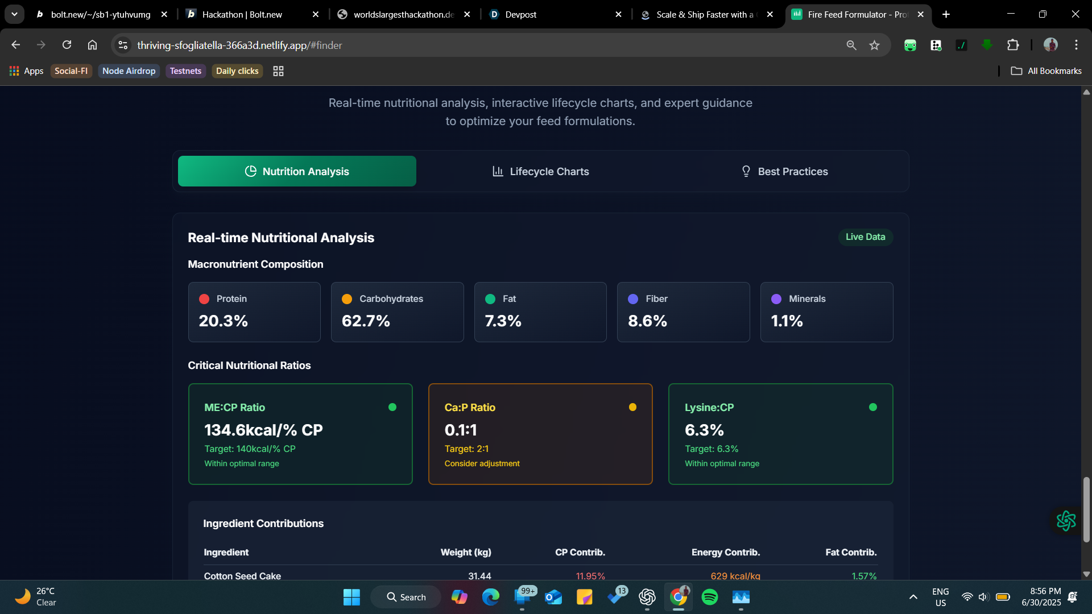Click the home button in toolbar
Screen dimensions: 1092x614
click(92, 45)
